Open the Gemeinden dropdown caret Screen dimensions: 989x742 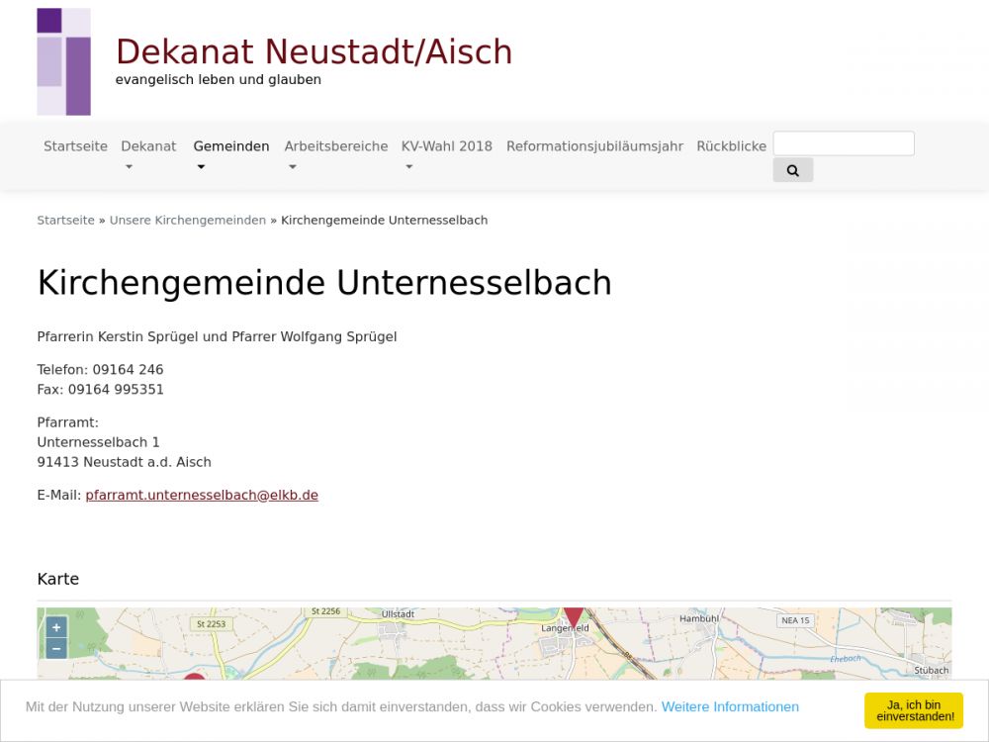(201, 167)
